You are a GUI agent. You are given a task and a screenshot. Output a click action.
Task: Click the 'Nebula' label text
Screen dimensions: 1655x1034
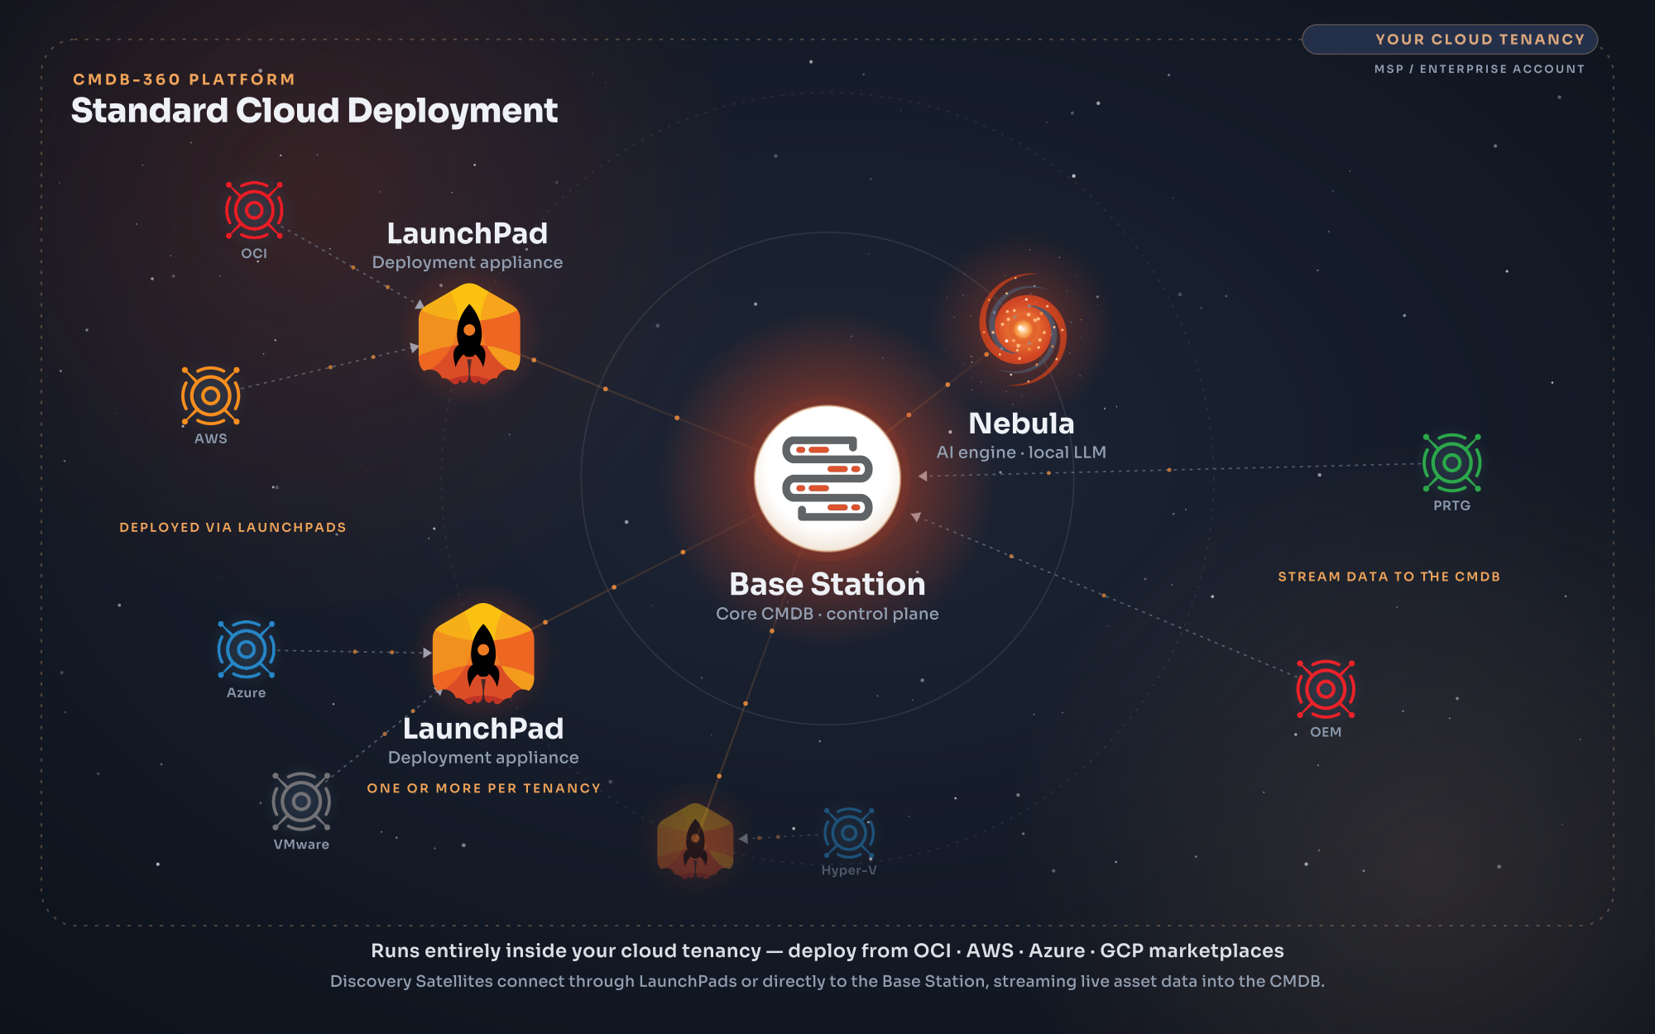(1021, 424)
